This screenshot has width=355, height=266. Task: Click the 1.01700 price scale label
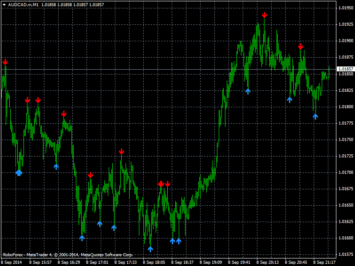tap(346, 172)
